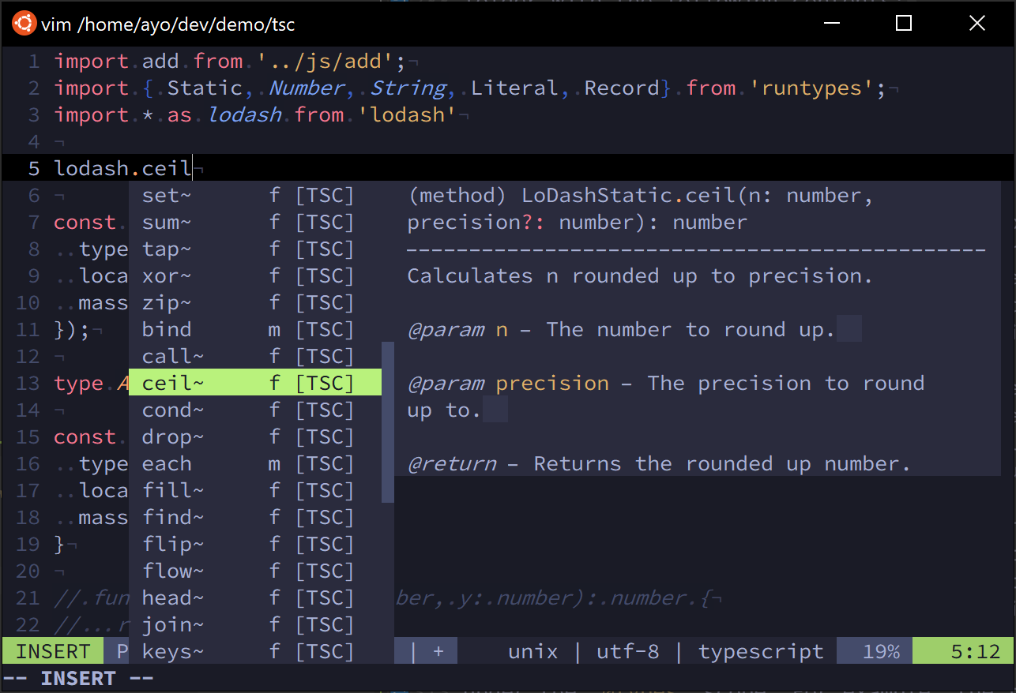The image size is (1016, 693).
Task: Click the Ubuntu terminal icon in the title bar
Action: coord(24,24)
